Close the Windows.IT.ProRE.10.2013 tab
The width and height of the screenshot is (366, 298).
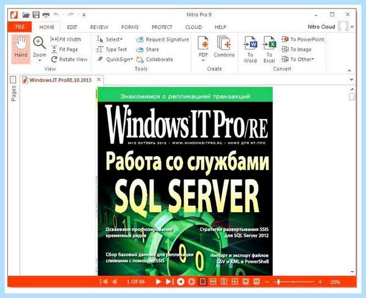click(99, 79)
